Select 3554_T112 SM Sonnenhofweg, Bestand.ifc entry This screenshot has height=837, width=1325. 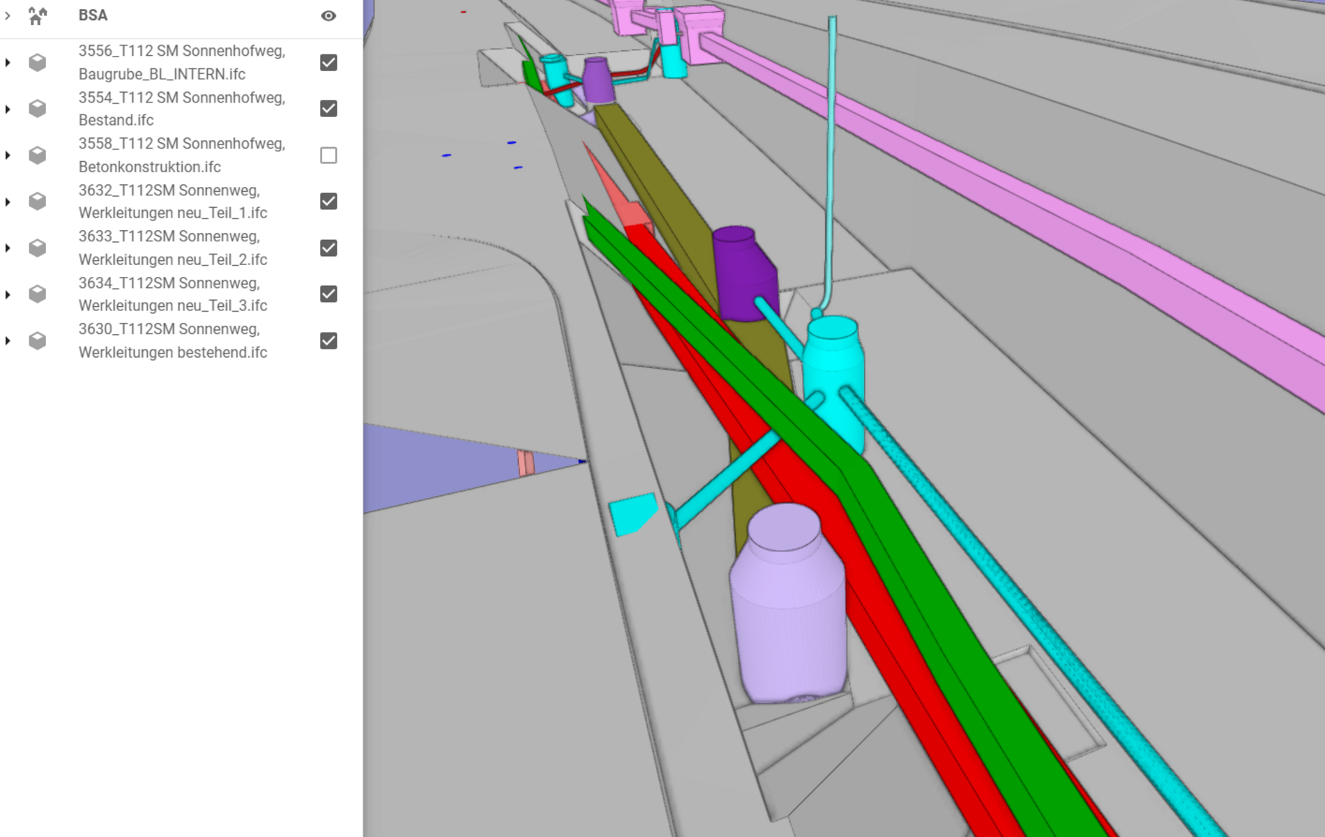point(182,109)
